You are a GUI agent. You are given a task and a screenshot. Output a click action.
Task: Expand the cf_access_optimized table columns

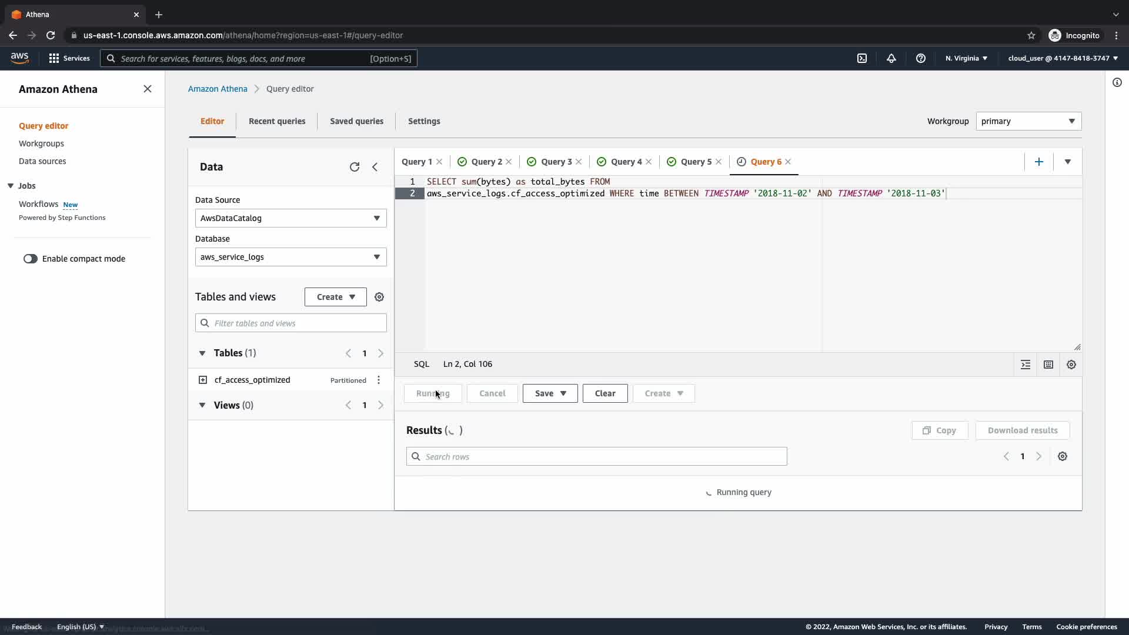pyautogui.click(x=203, y=380)
